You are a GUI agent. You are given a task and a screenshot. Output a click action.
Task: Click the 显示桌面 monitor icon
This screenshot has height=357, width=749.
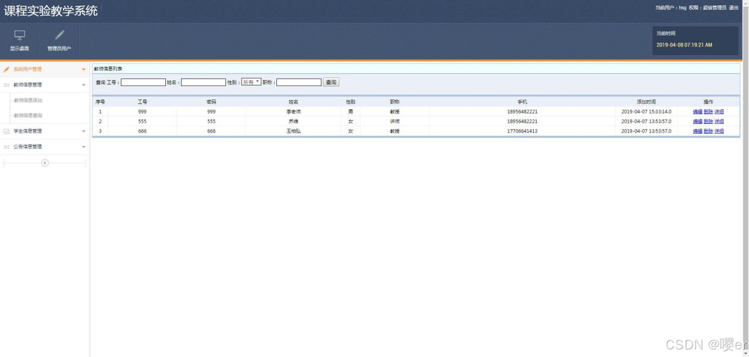click(20, 35)
